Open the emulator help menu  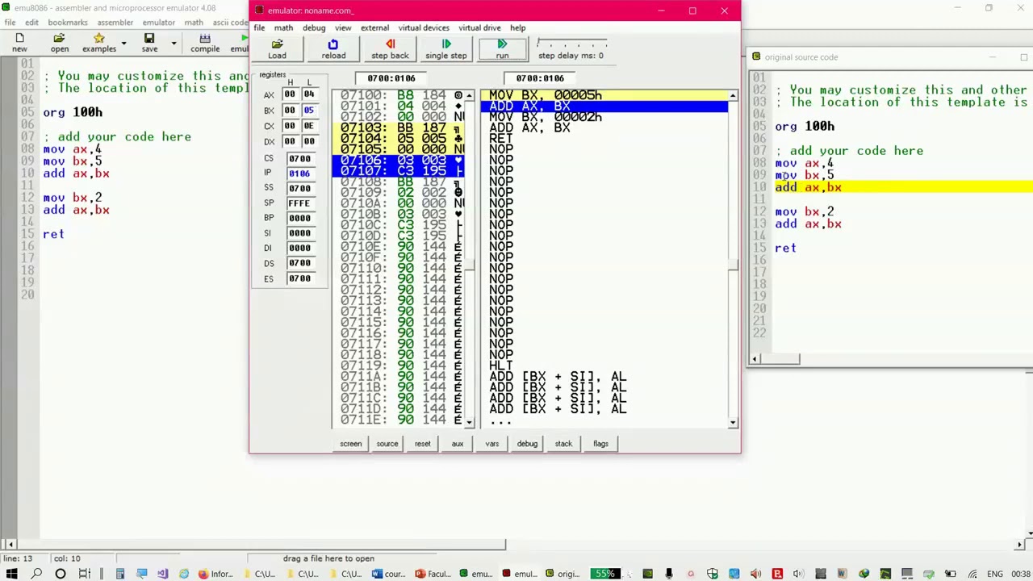[517, 27]
